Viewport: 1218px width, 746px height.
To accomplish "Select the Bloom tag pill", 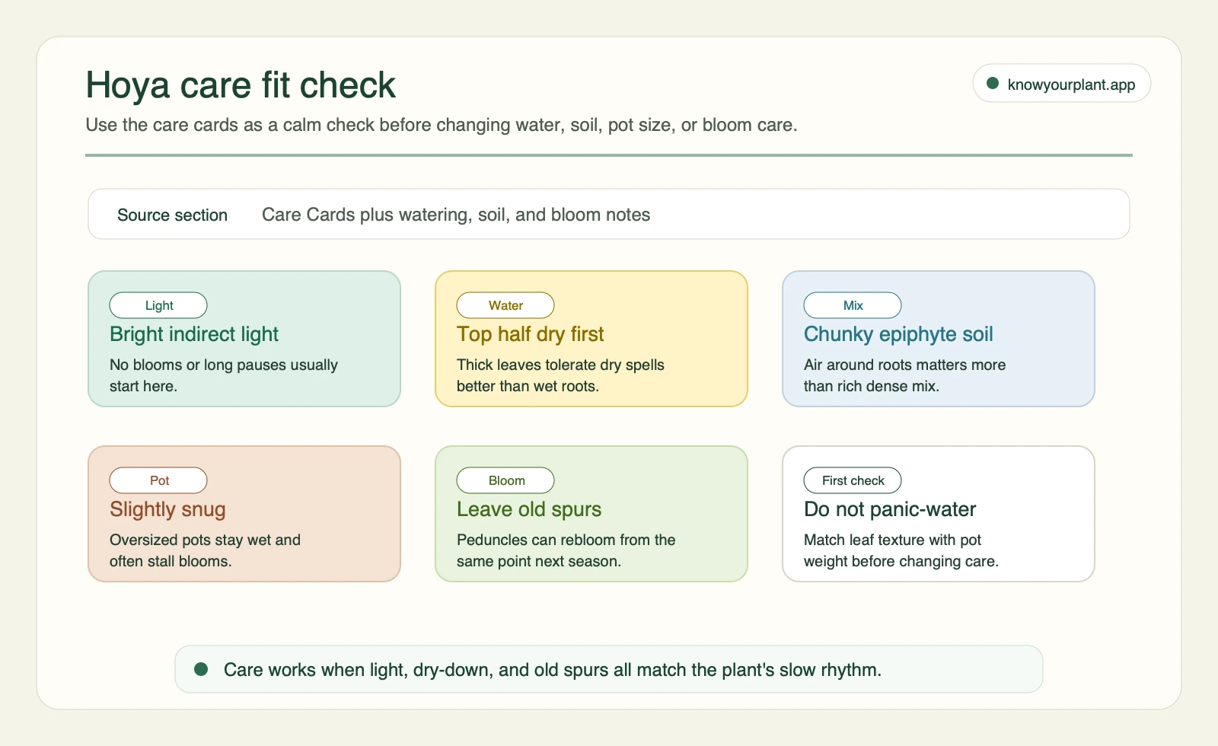I will (x=505, y=480).
